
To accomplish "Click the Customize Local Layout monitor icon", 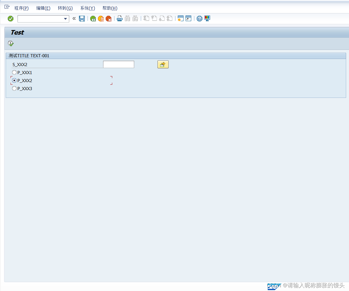I will [207, 19].
